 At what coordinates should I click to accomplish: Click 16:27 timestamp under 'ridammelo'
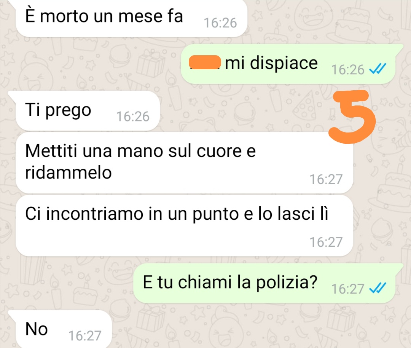(x=326, y=179)
